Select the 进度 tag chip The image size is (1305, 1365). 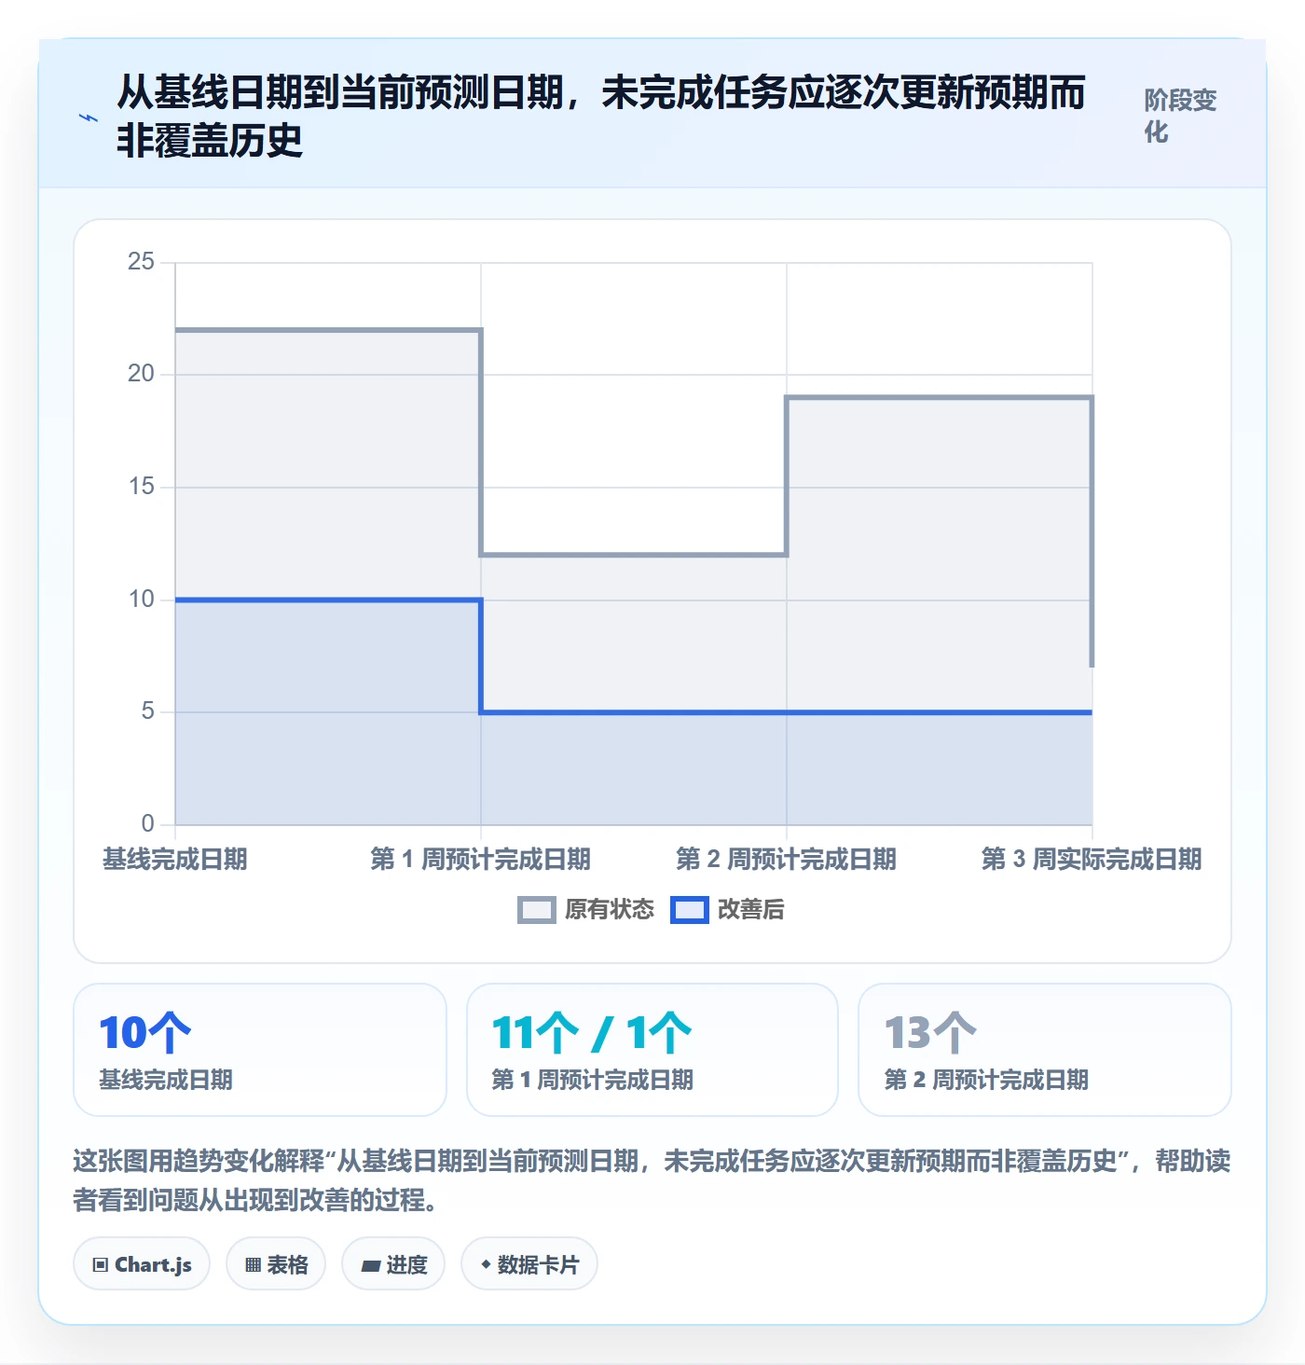point(393,1264)
